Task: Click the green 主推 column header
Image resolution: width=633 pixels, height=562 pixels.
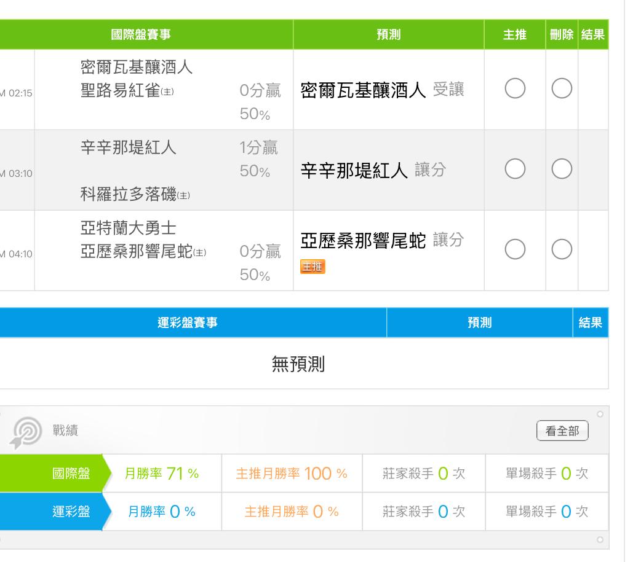Action: pyautogui.click(x=515, y=34)
